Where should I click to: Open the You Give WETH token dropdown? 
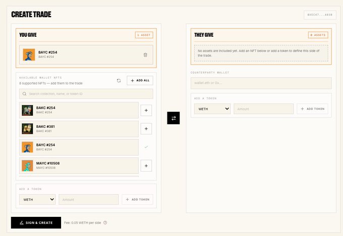[37, 200]
